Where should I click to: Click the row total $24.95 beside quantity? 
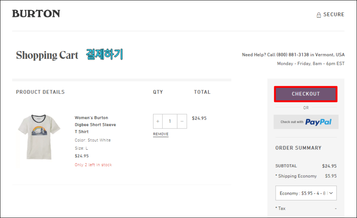pyautogui.click(x=199, y=118)
